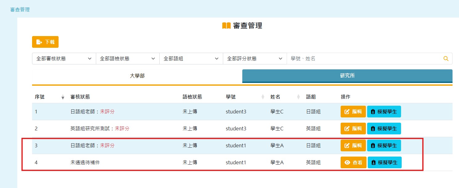This screenshot has height=188, width=459.
Task: Edit row 3 student1 日語組
Action: [x=353, y=145]
